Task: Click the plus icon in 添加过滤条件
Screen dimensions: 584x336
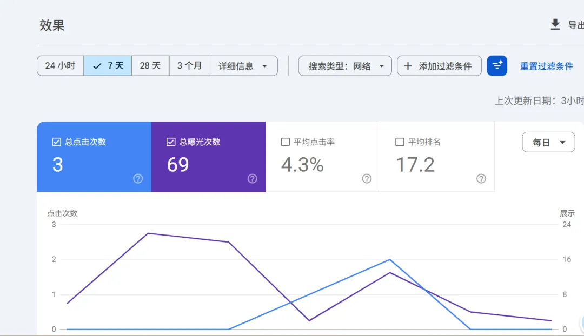Action: [x=408, y=66]
